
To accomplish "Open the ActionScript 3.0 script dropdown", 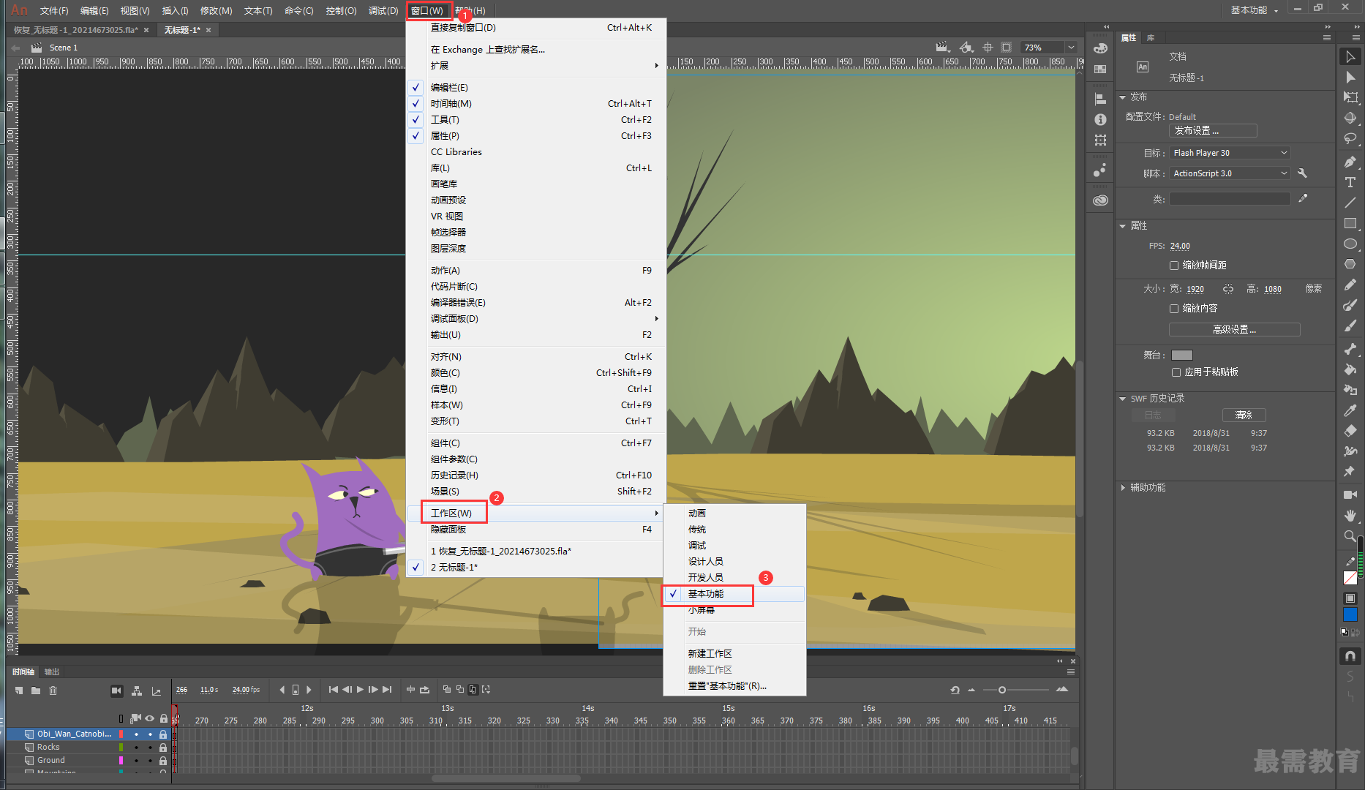I will 1230,173.
